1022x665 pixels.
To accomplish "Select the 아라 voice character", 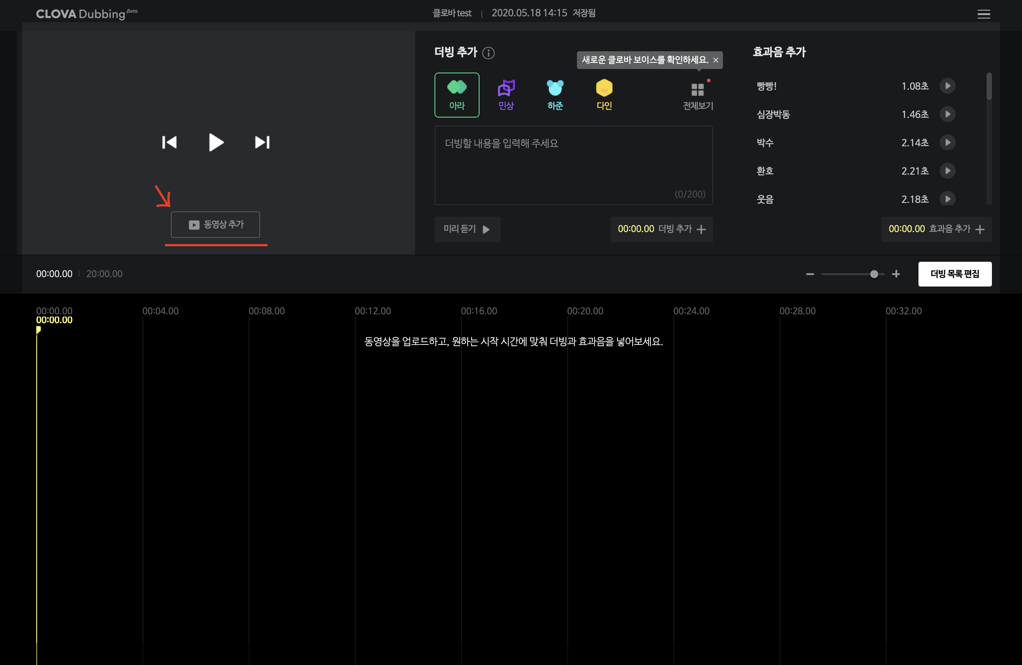I will [x=457, y=95].
